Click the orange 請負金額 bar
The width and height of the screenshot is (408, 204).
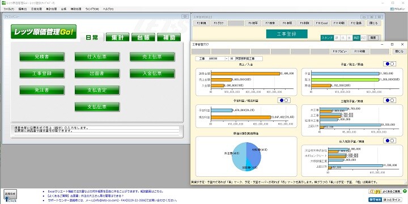[x=245, y=74]
